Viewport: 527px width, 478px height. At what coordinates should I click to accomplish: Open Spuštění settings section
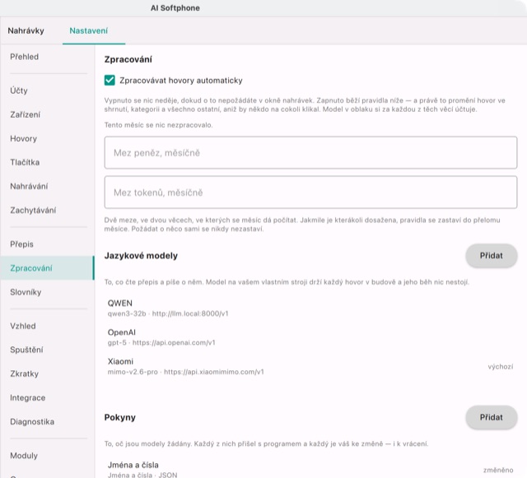click(47, 350)
